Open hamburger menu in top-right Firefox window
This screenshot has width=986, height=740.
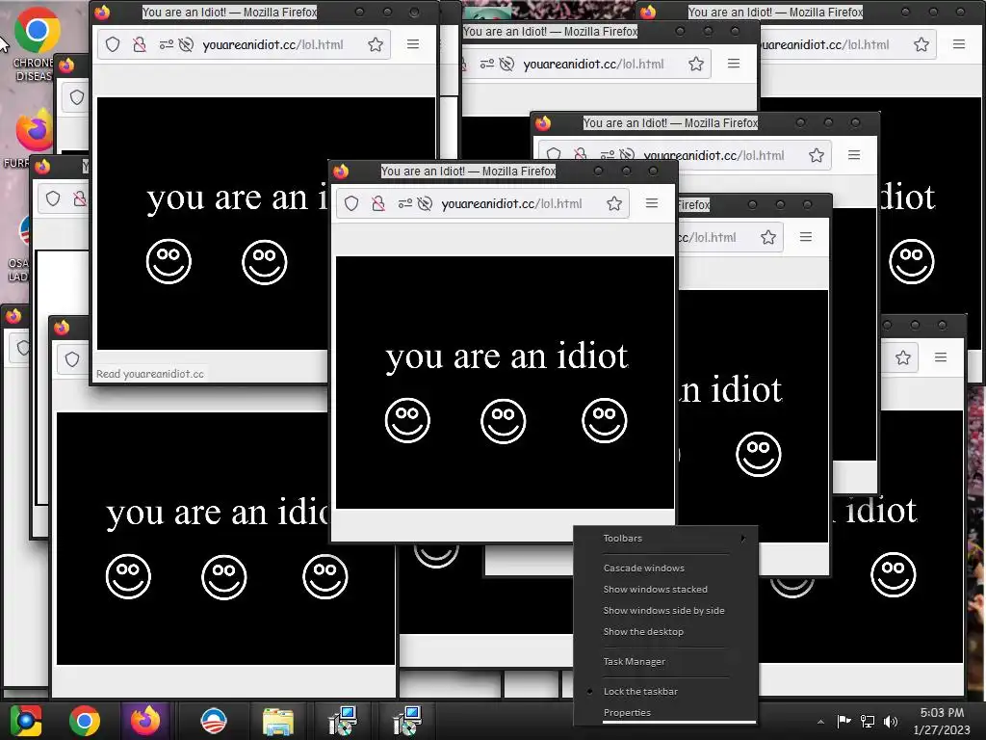click(958, 44)
